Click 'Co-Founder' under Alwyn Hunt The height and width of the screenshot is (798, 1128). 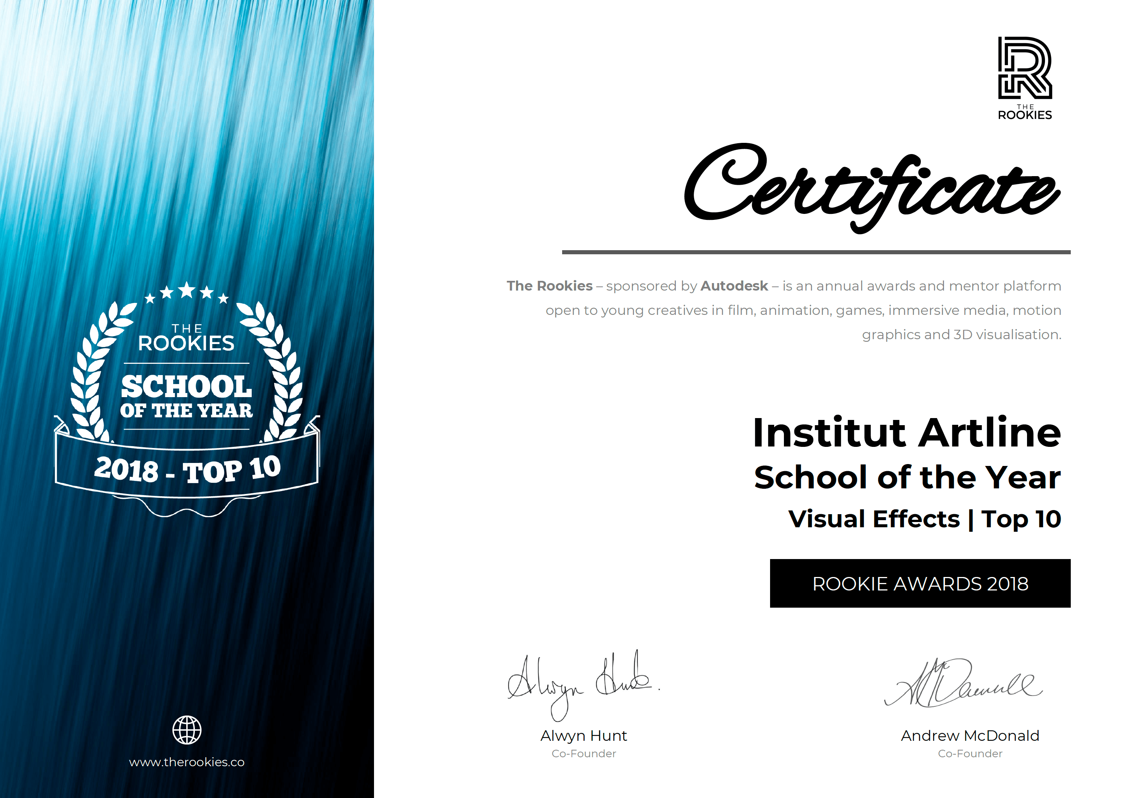tap(583, 754)
